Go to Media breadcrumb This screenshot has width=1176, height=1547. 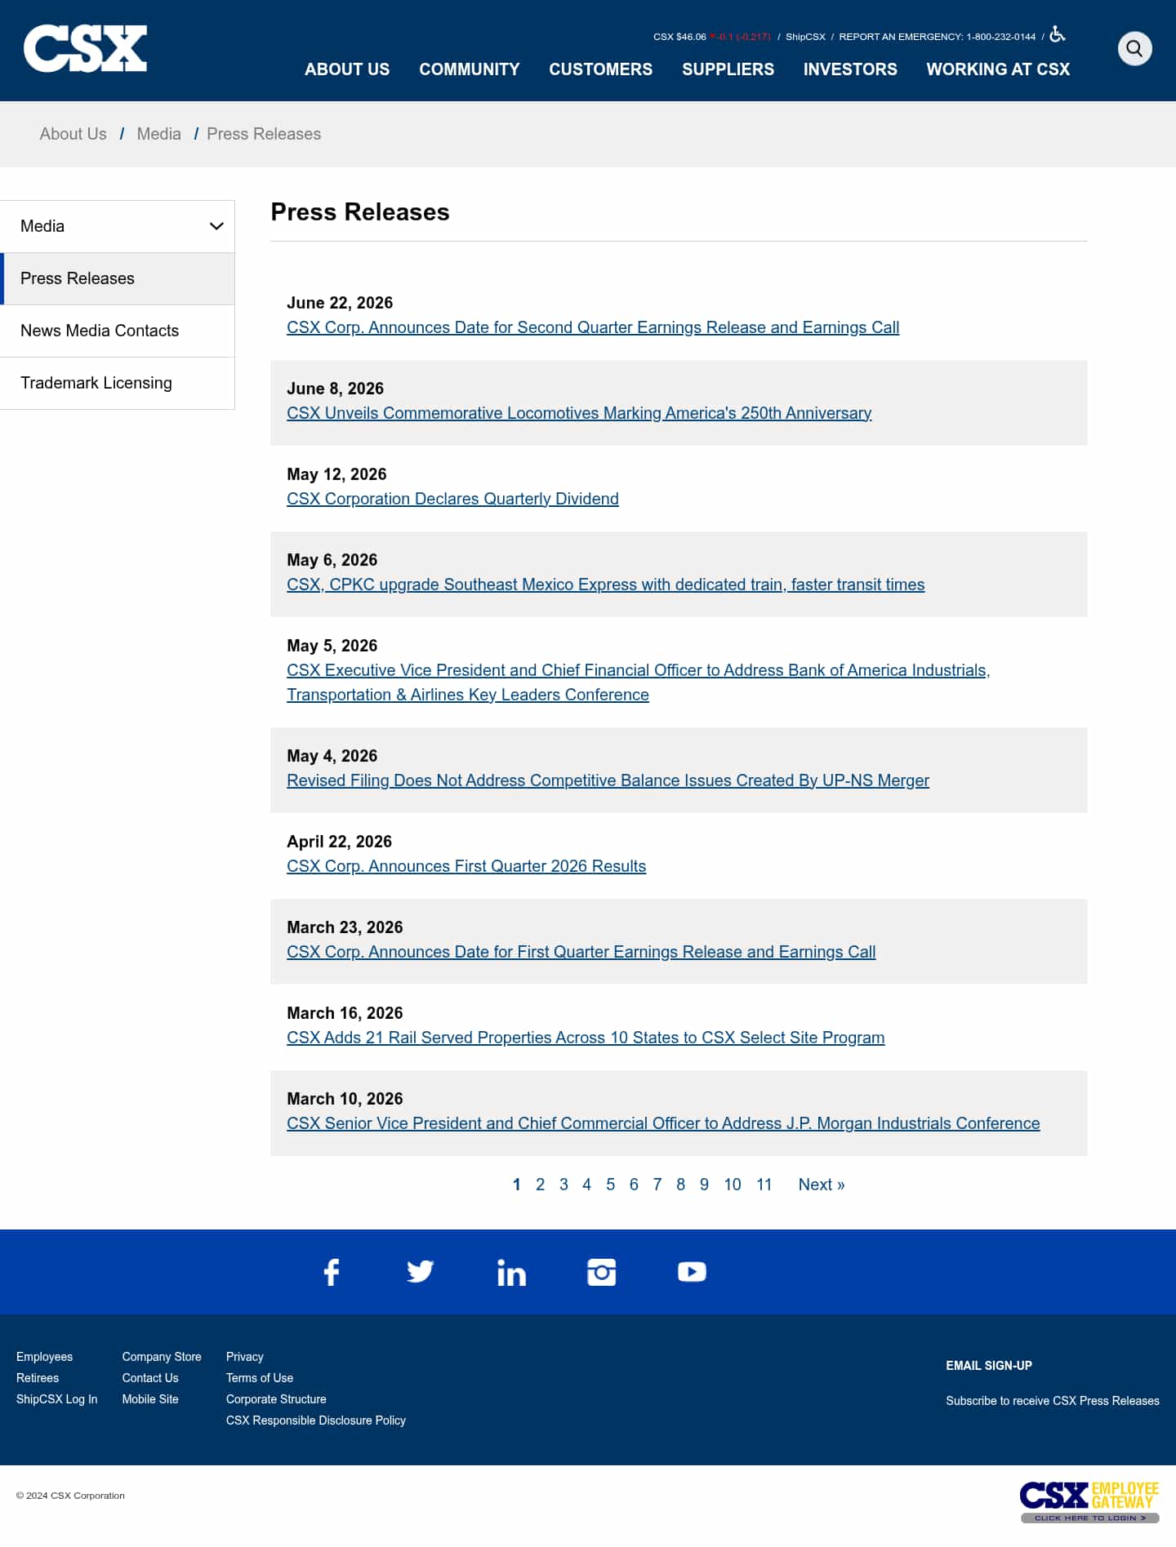pyautogui.click(x=159, y=134)
